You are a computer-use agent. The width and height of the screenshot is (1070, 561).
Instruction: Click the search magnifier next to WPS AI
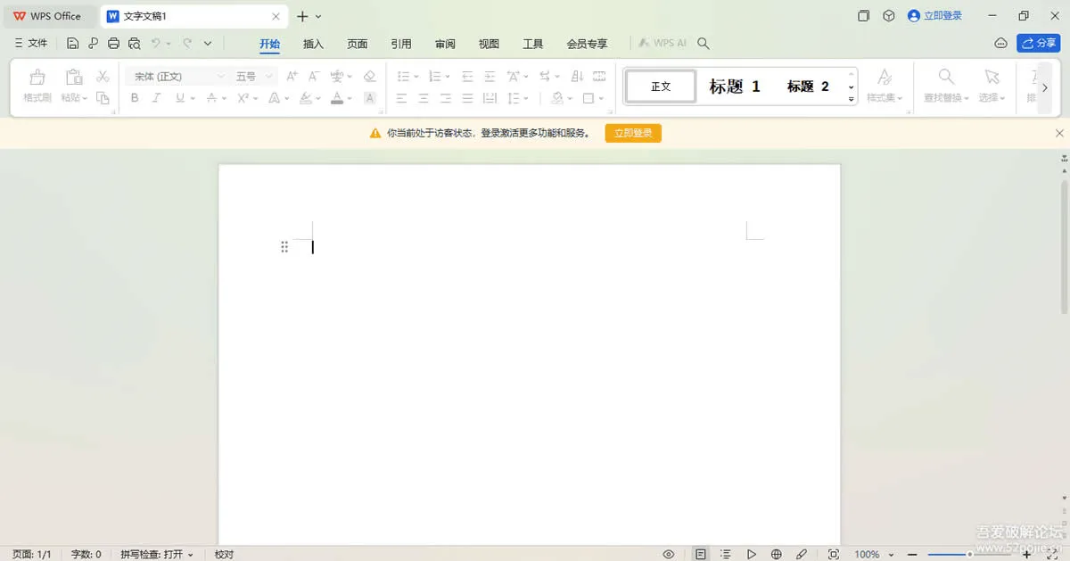(x=704, y=43)
